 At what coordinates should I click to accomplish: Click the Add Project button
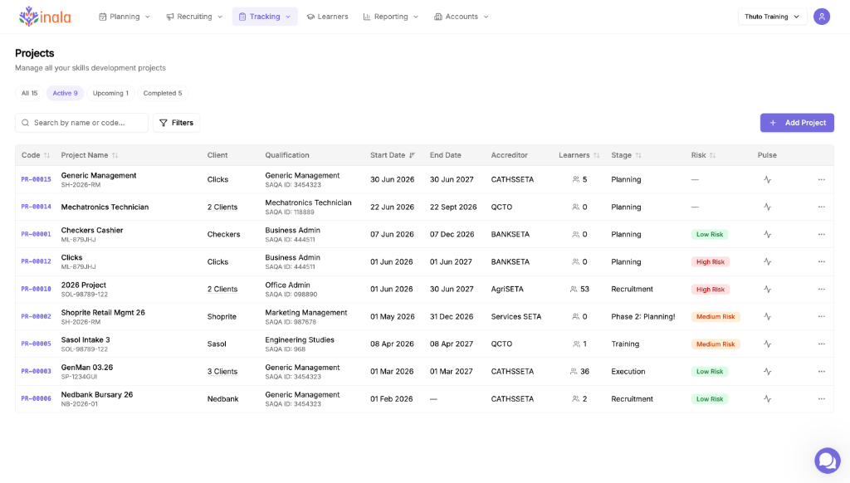tap(797, 123)
